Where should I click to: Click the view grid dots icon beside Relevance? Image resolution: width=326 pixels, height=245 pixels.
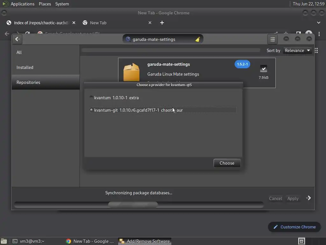tap(316, 50)
